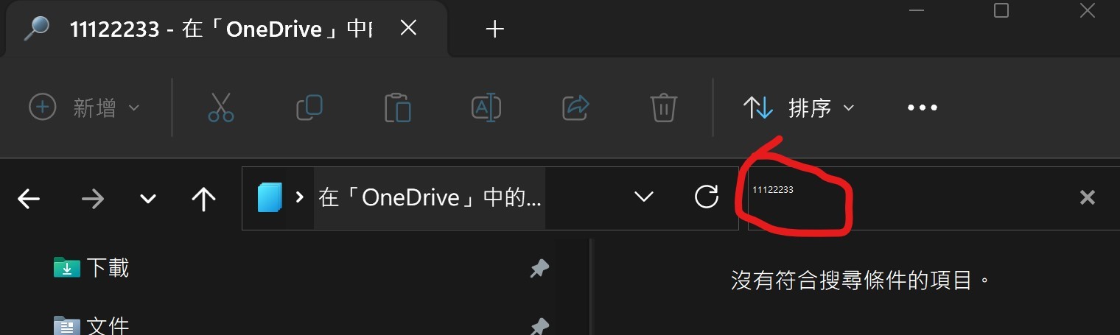1120x335 pixels.
Task: Expand the address bar history dropdown
Action: click(x=644, y=197)
